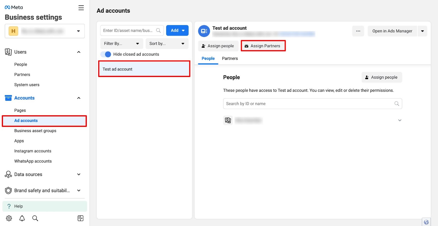The height and width of the screenshot is (226, 438).
Task: Click the Help question mark icon
Action: pyautogui.click(x=9, y=206)
